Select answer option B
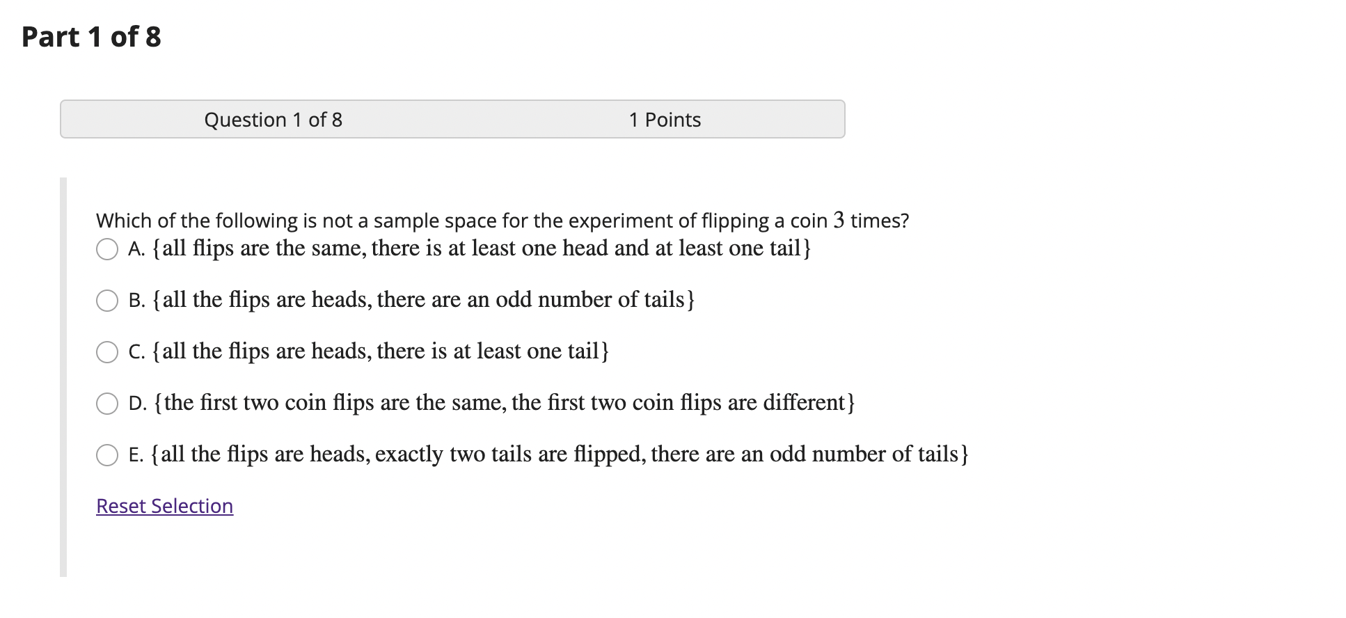The height and width of the screenshot is (618, 1346). (109, 301)
